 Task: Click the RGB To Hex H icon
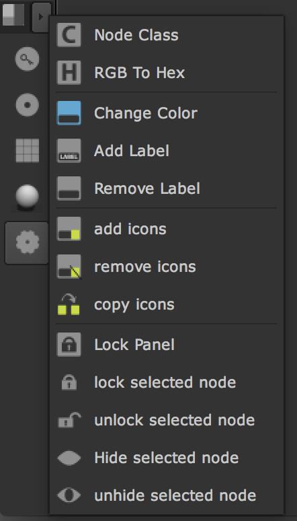(x=69, y=73)
